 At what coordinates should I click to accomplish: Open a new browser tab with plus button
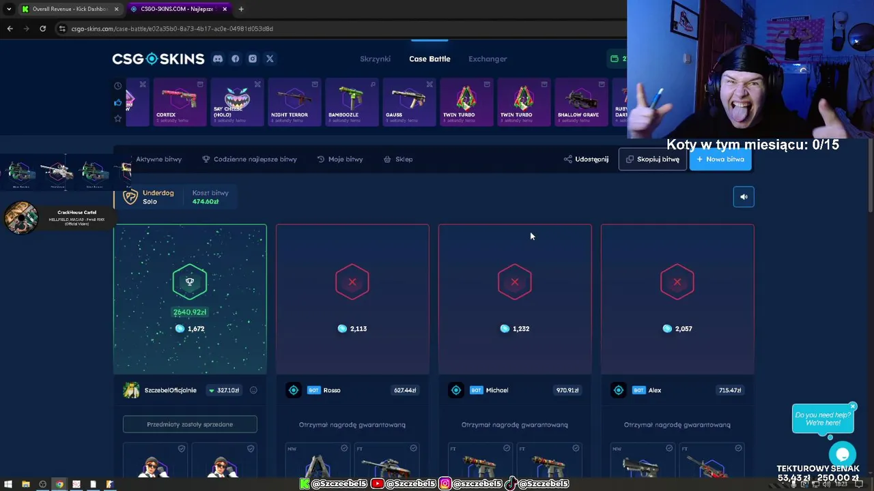pos(241,9)
